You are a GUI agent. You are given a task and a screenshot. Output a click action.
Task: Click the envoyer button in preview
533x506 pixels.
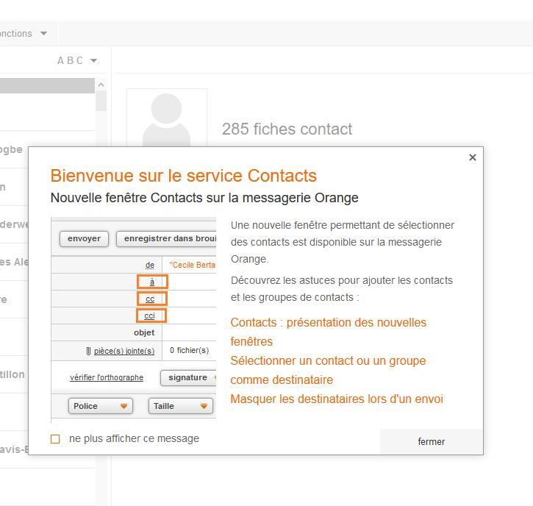(84, 239)
